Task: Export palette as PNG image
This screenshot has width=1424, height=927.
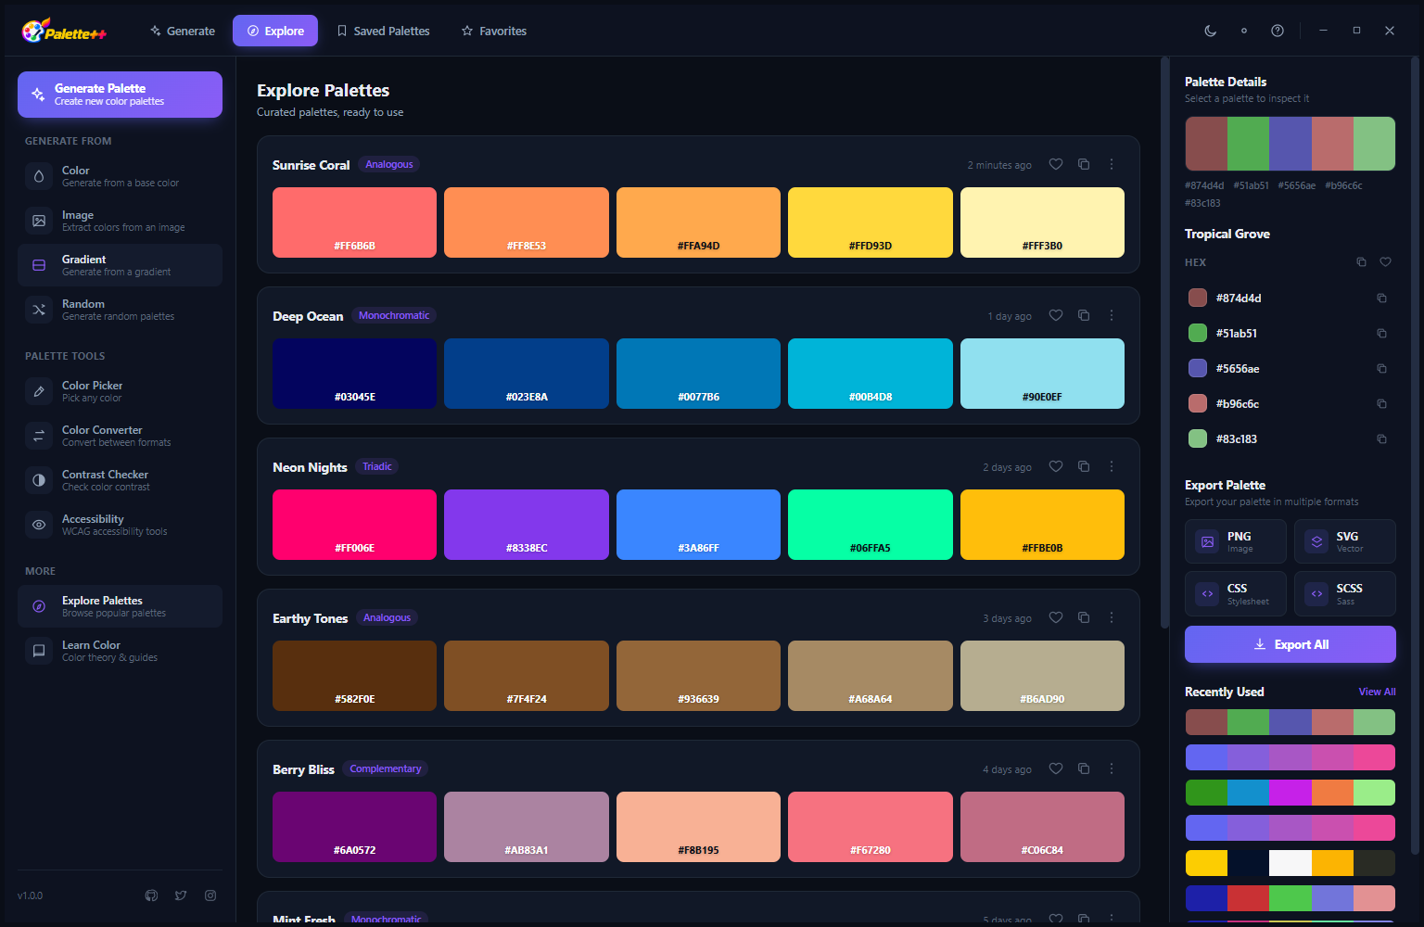Action: [x=1235, y=541]
